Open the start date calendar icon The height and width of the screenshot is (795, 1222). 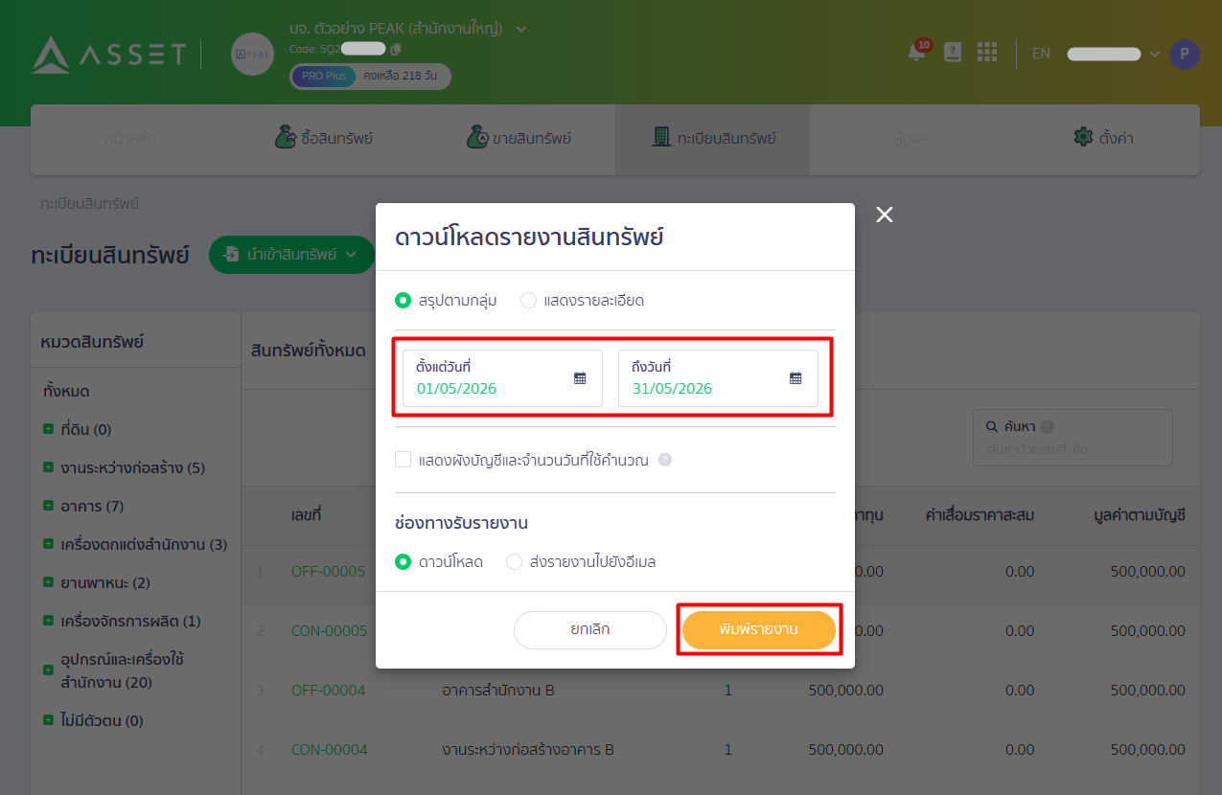580,377
